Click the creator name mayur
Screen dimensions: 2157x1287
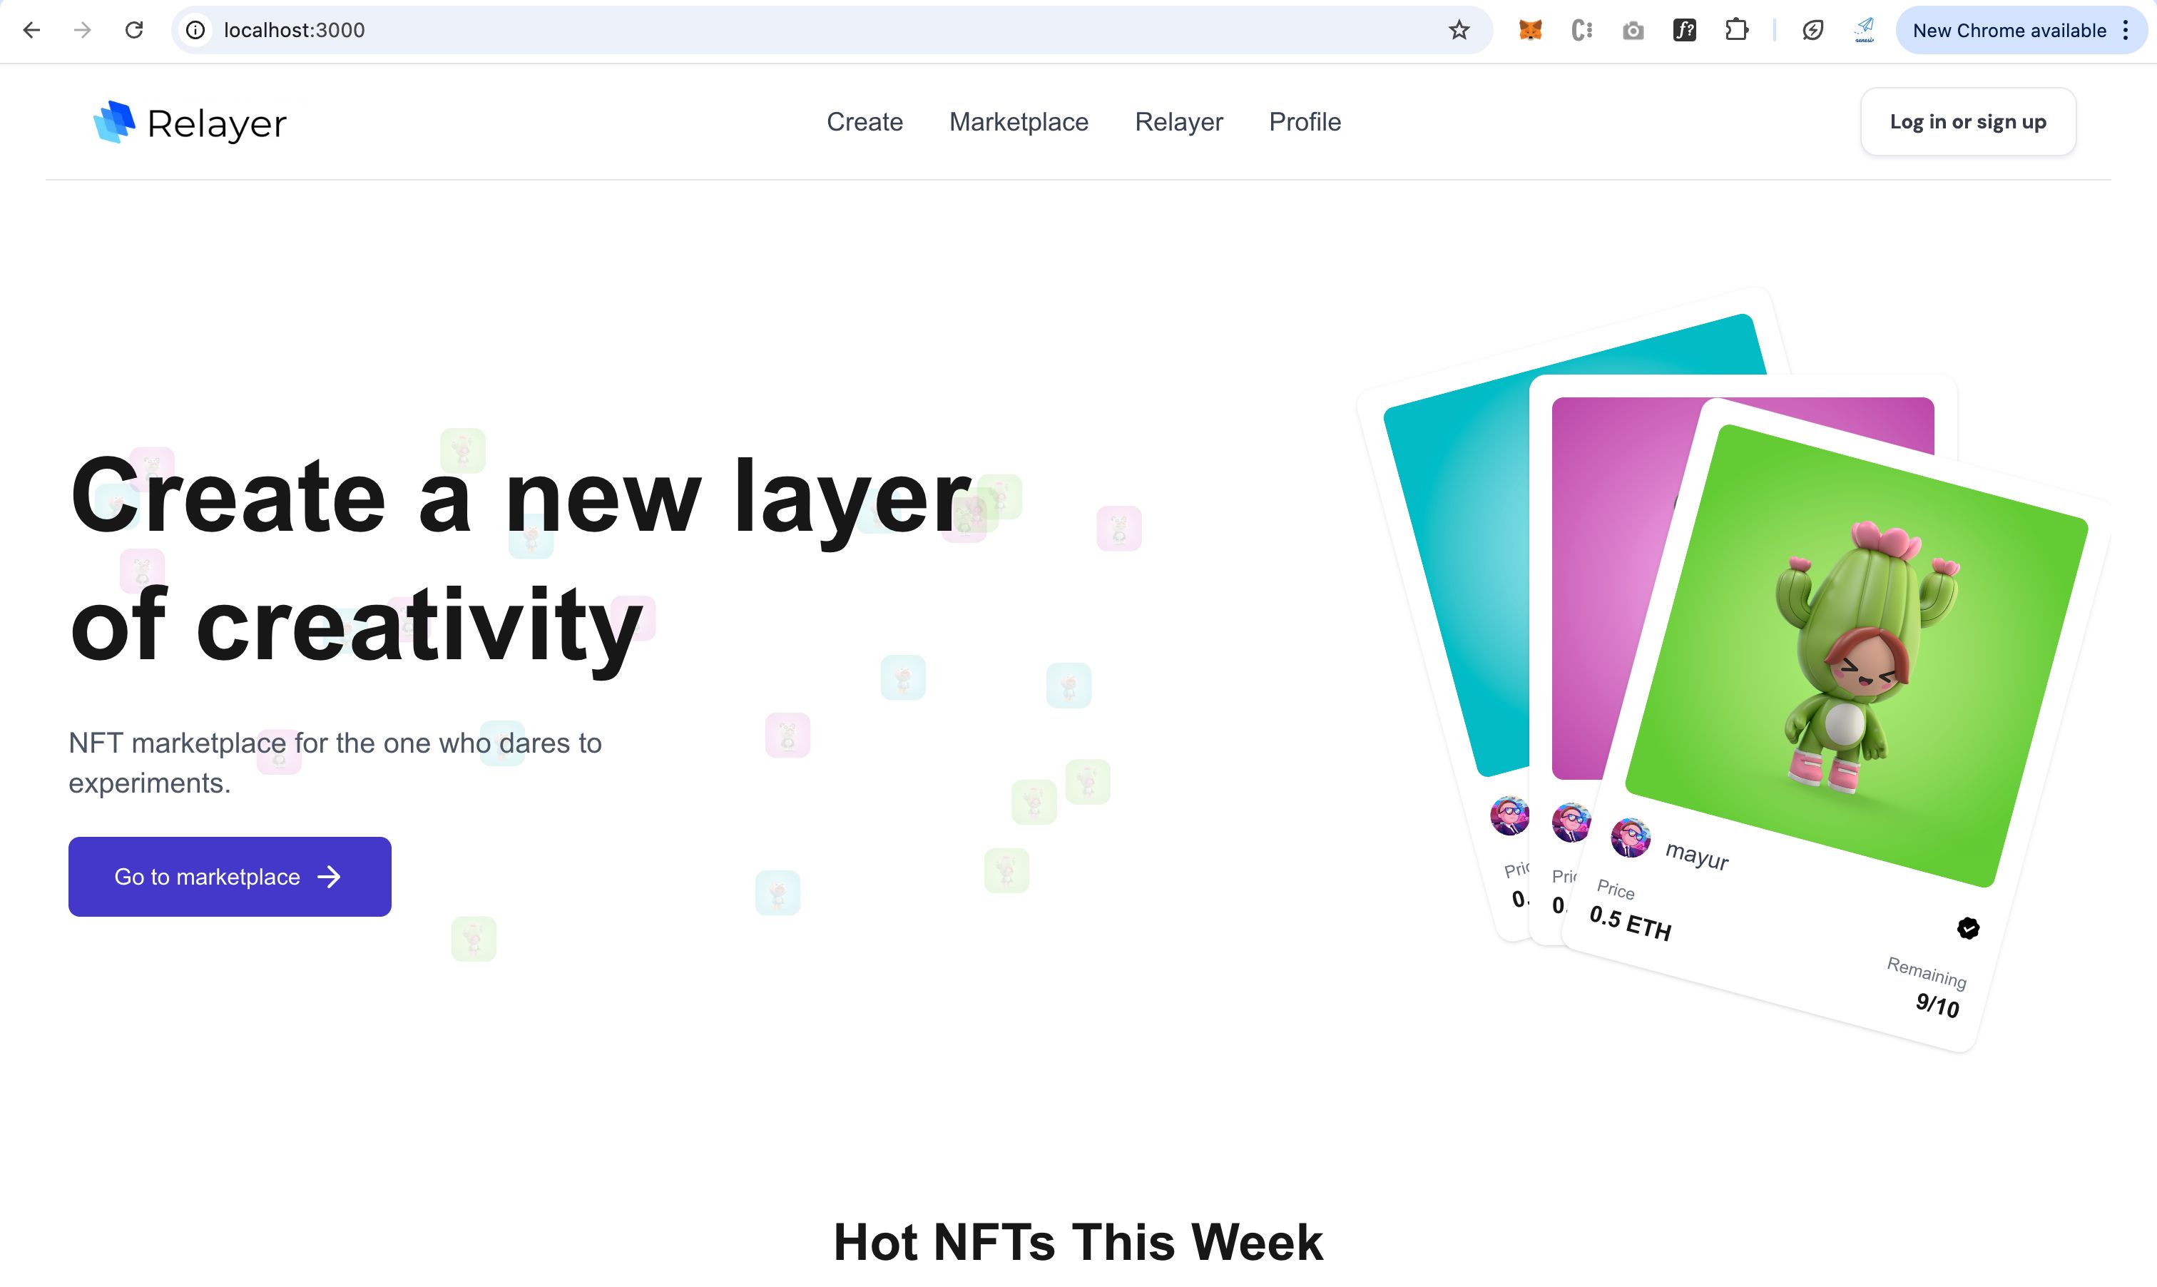tap(1697, 855)
